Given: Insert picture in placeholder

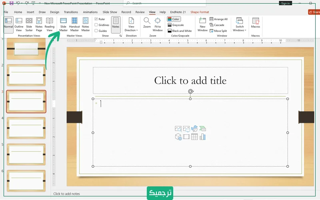Looking at the screenshot, I should [x=186, y=128].
